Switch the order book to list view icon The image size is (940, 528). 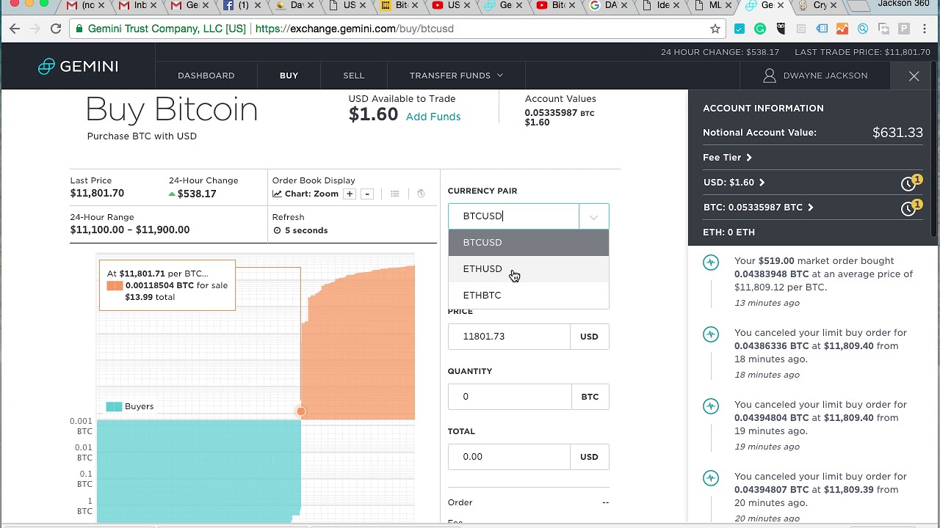point(395,194)
